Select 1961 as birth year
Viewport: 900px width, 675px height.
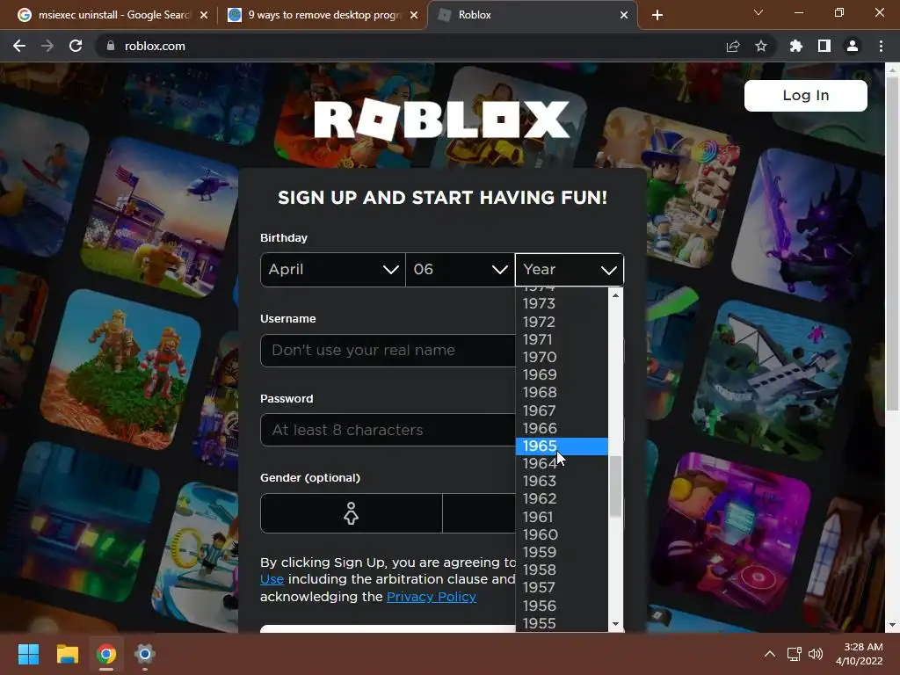click(562, 517)
